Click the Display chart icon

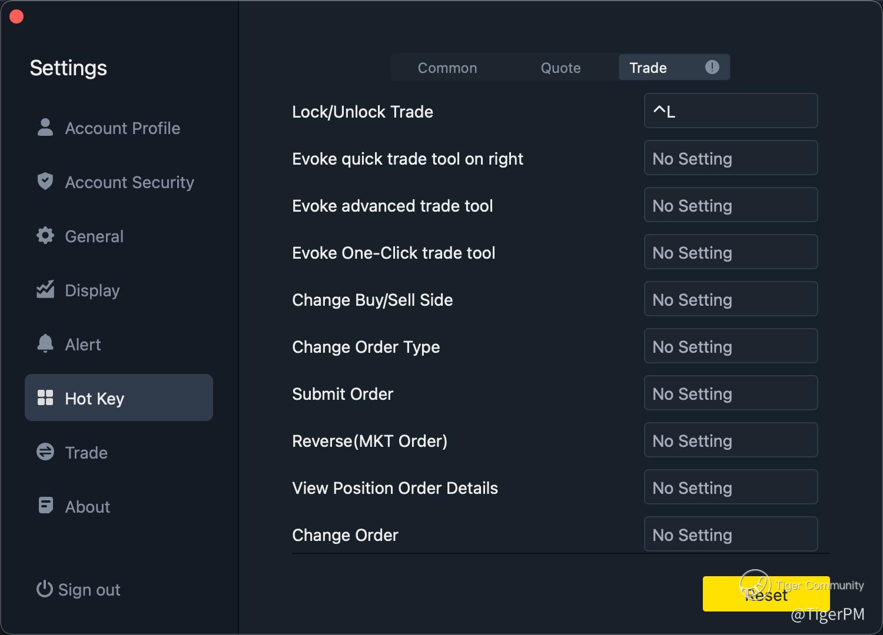click(x=45, y=289)
